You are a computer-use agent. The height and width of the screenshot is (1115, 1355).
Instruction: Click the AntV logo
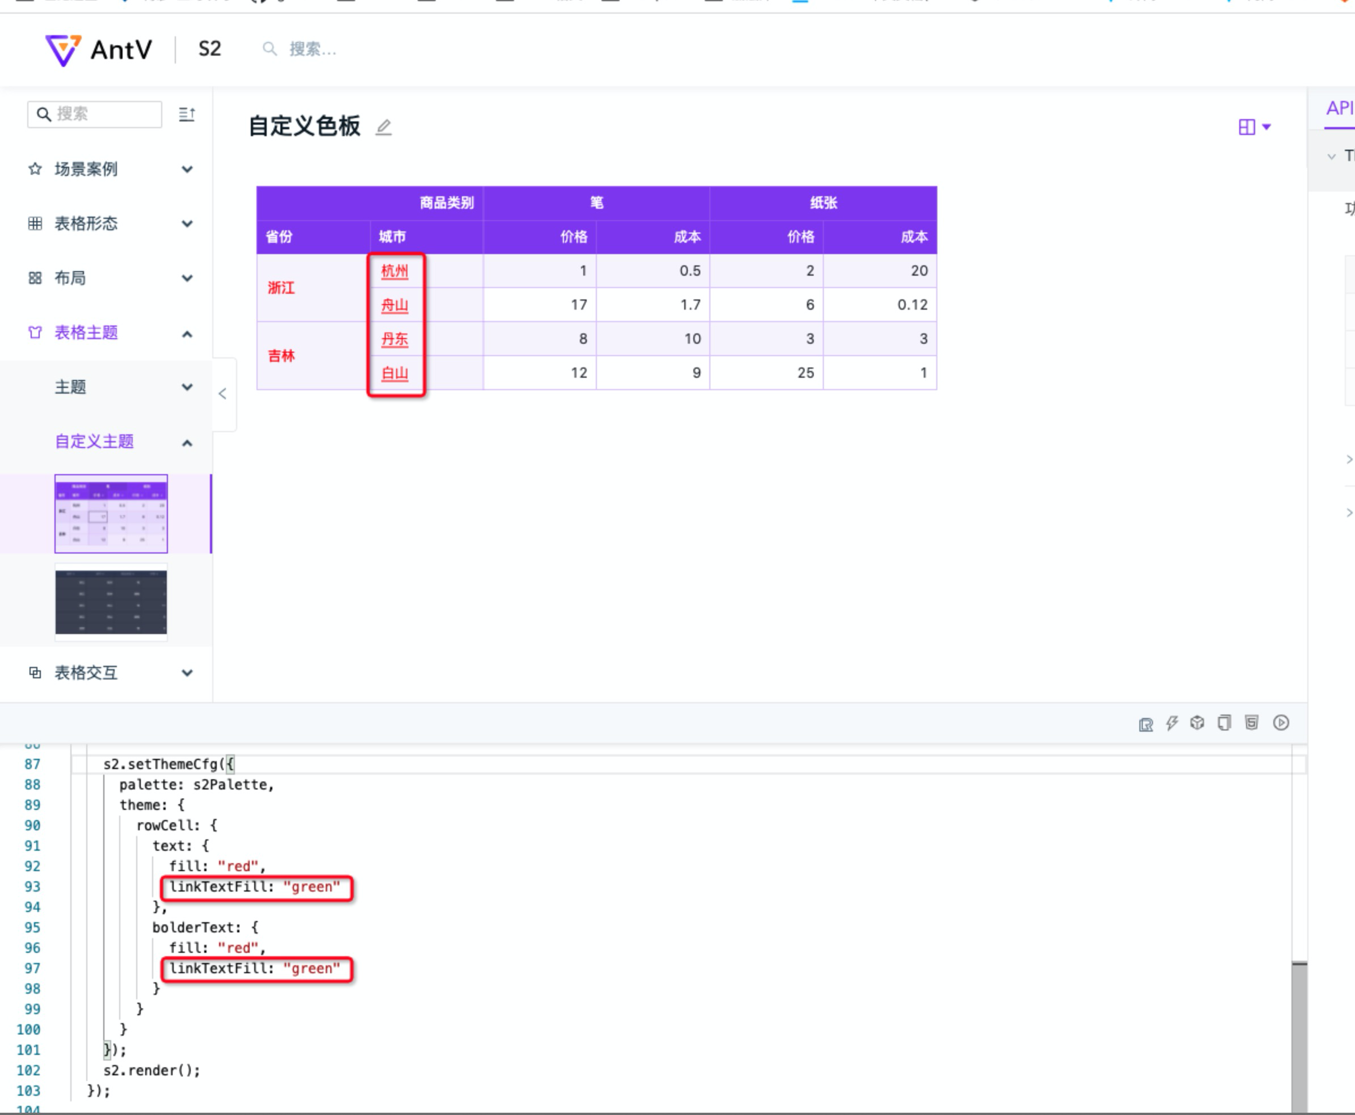(98, 50)
